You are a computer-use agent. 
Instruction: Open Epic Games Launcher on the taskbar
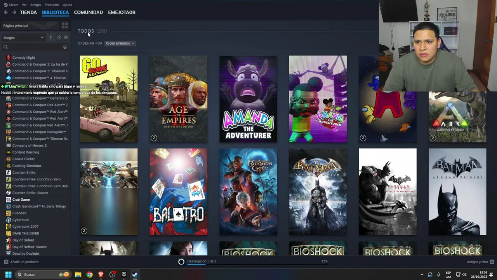[x=124, y=275]
